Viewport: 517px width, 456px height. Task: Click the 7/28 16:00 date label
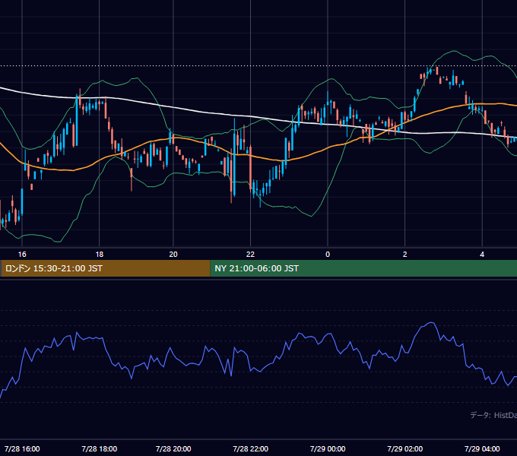pyautogui.click(x=22, y=448)
